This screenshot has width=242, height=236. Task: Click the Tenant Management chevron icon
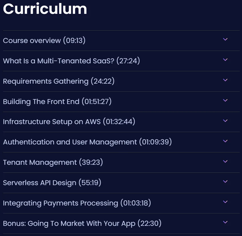click(x=225, y=161)
